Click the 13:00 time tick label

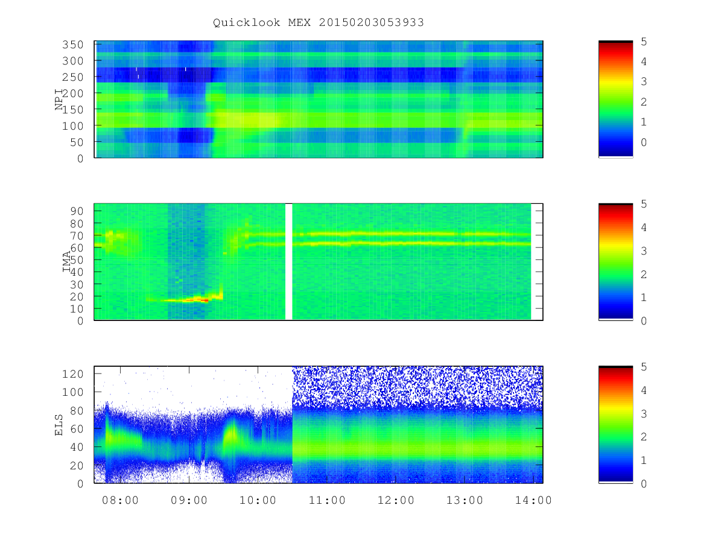click(x=465, y=500)
